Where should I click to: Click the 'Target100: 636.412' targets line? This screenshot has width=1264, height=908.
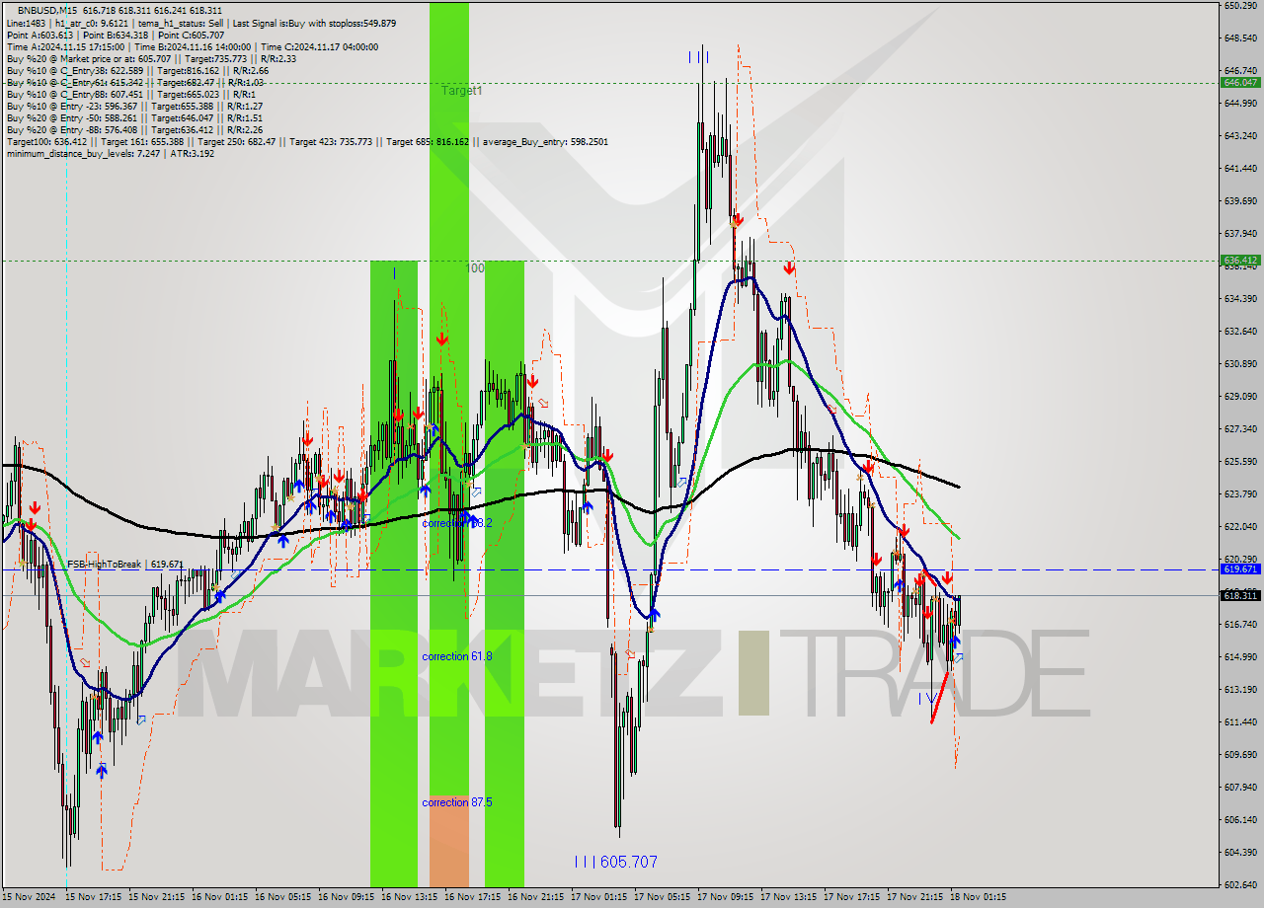(x=307, y=141)
